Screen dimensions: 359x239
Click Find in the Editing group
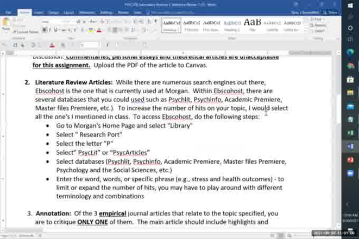point(318,20)
